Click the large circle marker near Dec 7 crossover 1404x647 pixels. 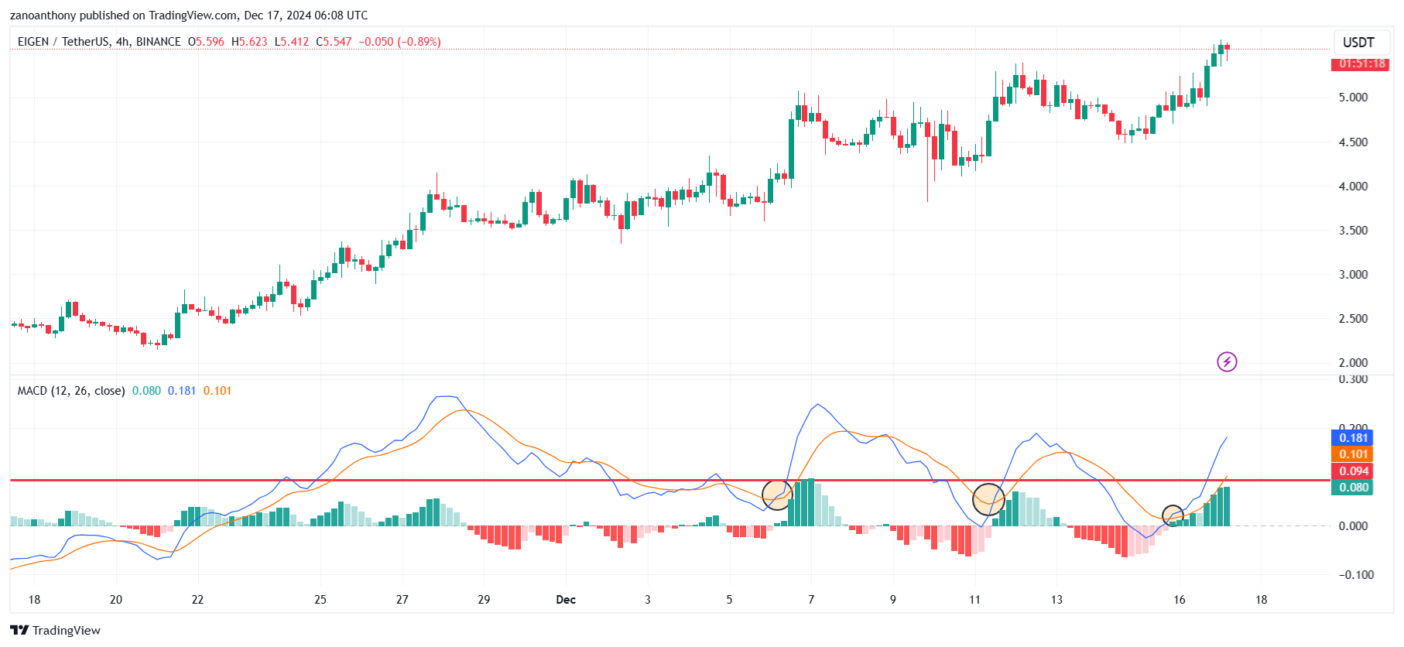[777, 495]
